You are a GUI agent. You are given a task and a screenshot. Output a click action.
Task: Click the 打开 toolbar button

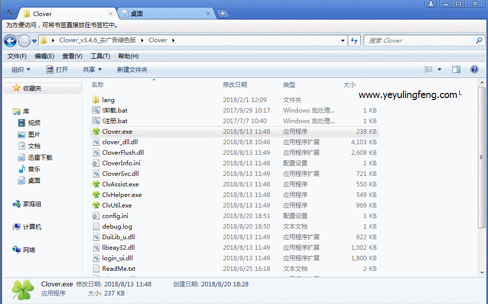[57, 69]
